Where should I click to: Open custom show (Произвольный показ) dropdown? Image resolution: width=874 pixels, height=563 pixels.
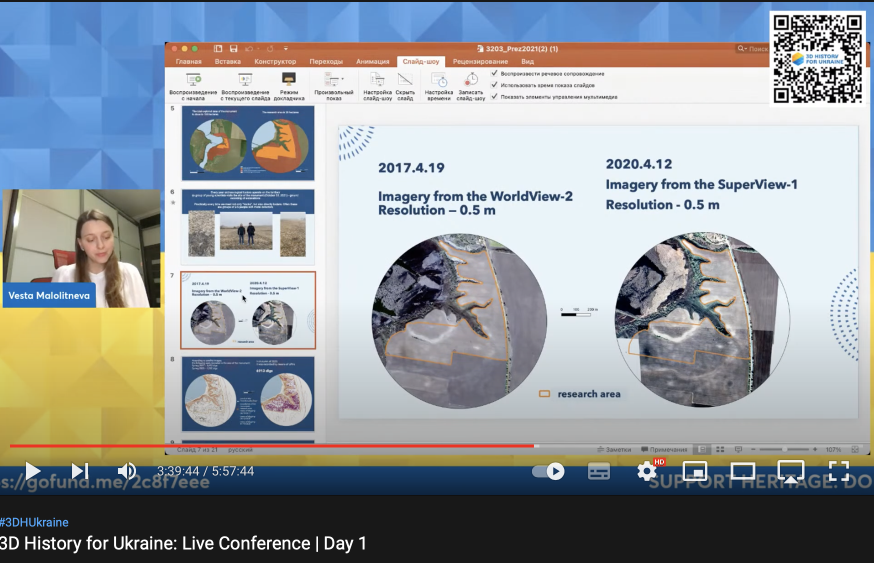[x=334, y=86]
